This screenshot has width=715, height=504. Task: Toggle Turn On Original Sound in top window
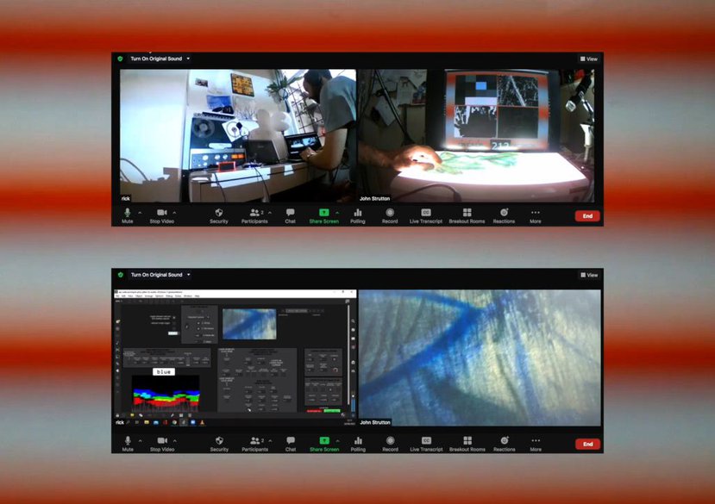click(156, 59)
